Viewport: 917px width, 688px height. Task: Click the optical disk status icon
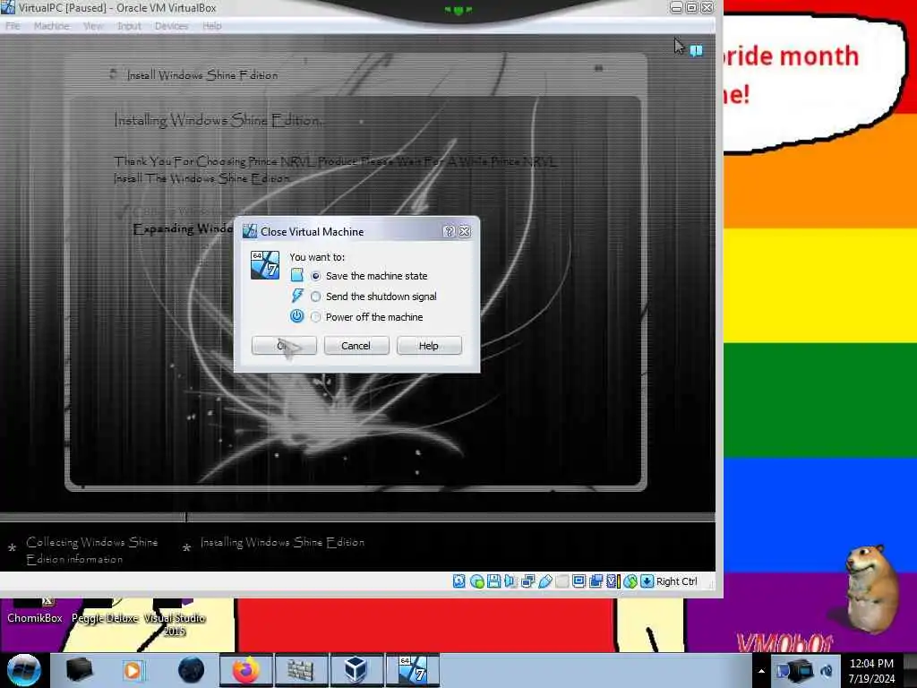click(x=476, y=580)
